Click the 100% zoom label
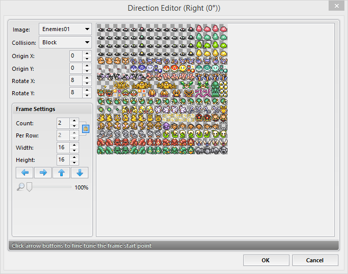The height and width of the screenshot is (274, 348). coord(82,187)
